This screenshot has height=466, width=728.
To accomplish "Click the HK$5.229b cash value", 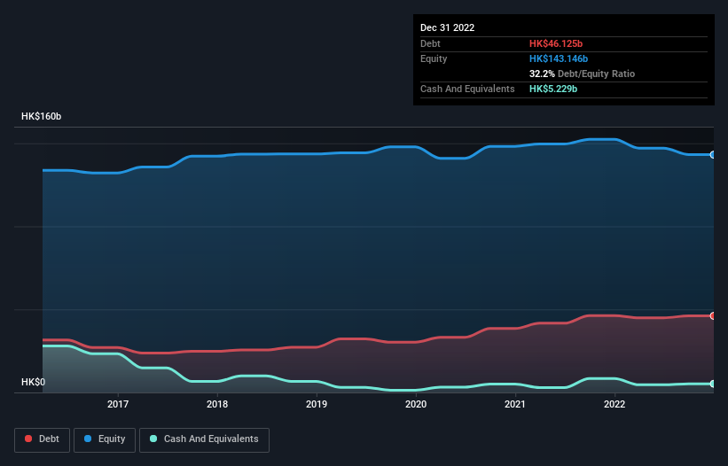I will pos(553,89).
